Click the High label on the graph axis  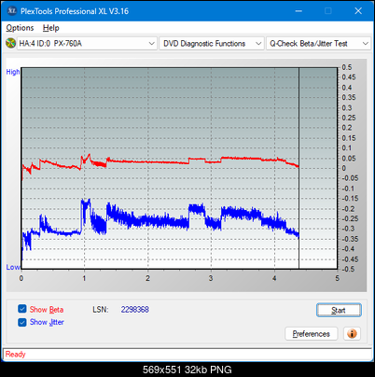pos(13,72)
